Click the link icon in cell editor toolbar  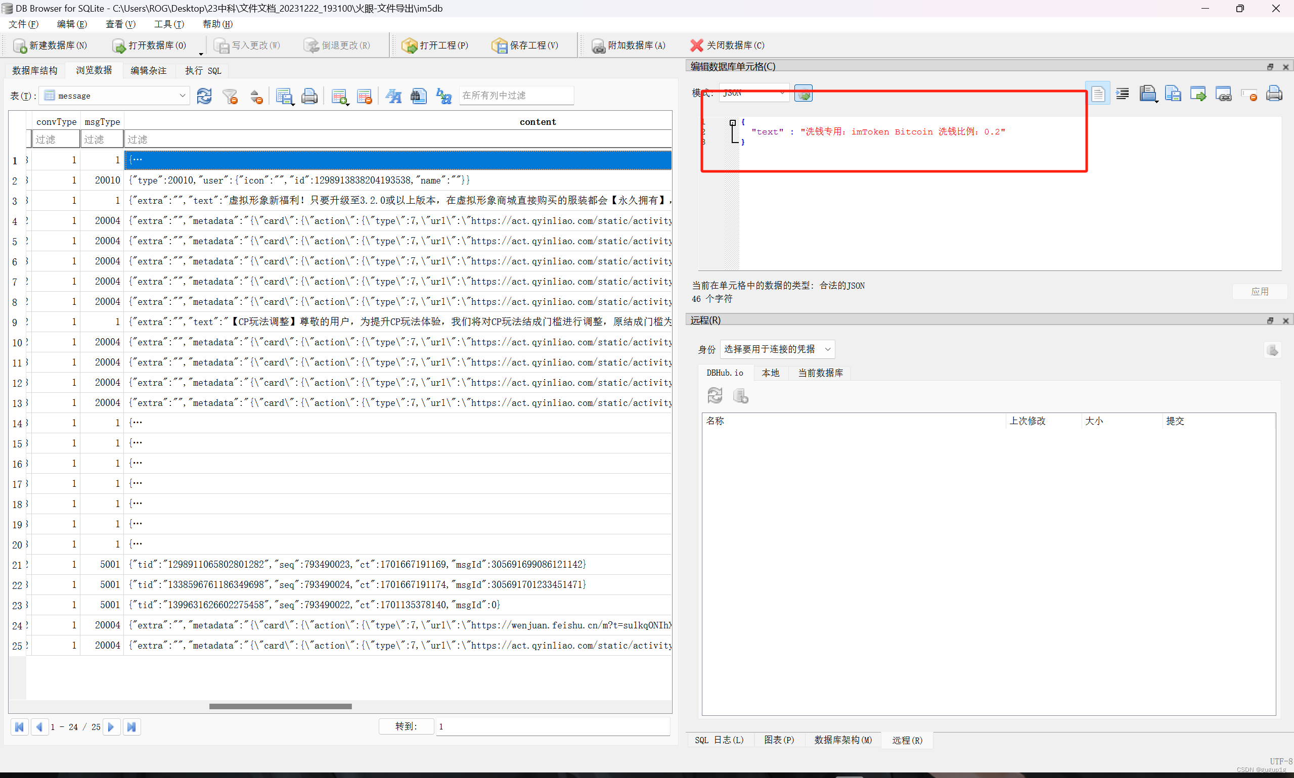(1223, 94)
